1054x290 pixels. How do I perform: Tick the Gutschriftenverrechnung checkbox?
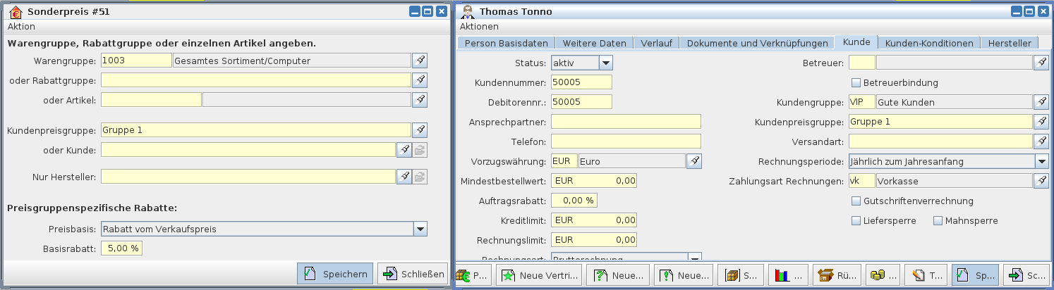click(856, 201)
